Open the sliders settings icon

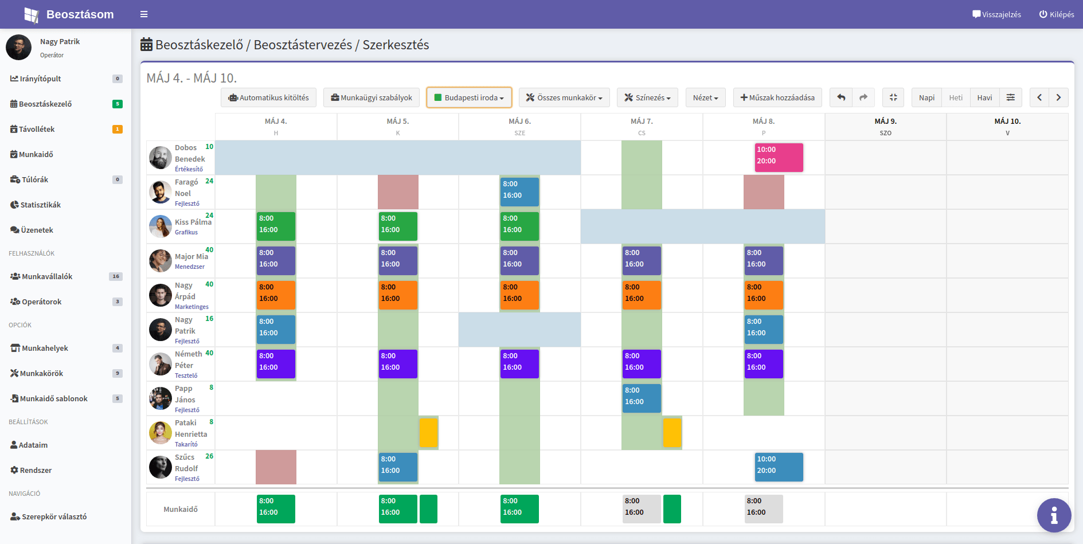1011,97
